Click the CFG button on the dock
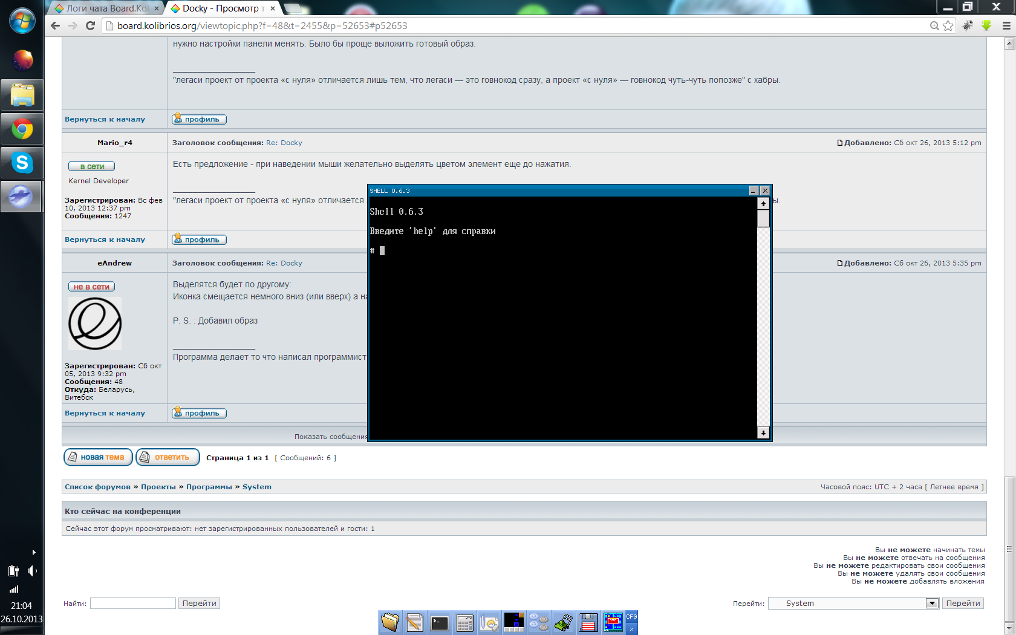This screenshot has height=635, width=1016. [x=631, y=617]
